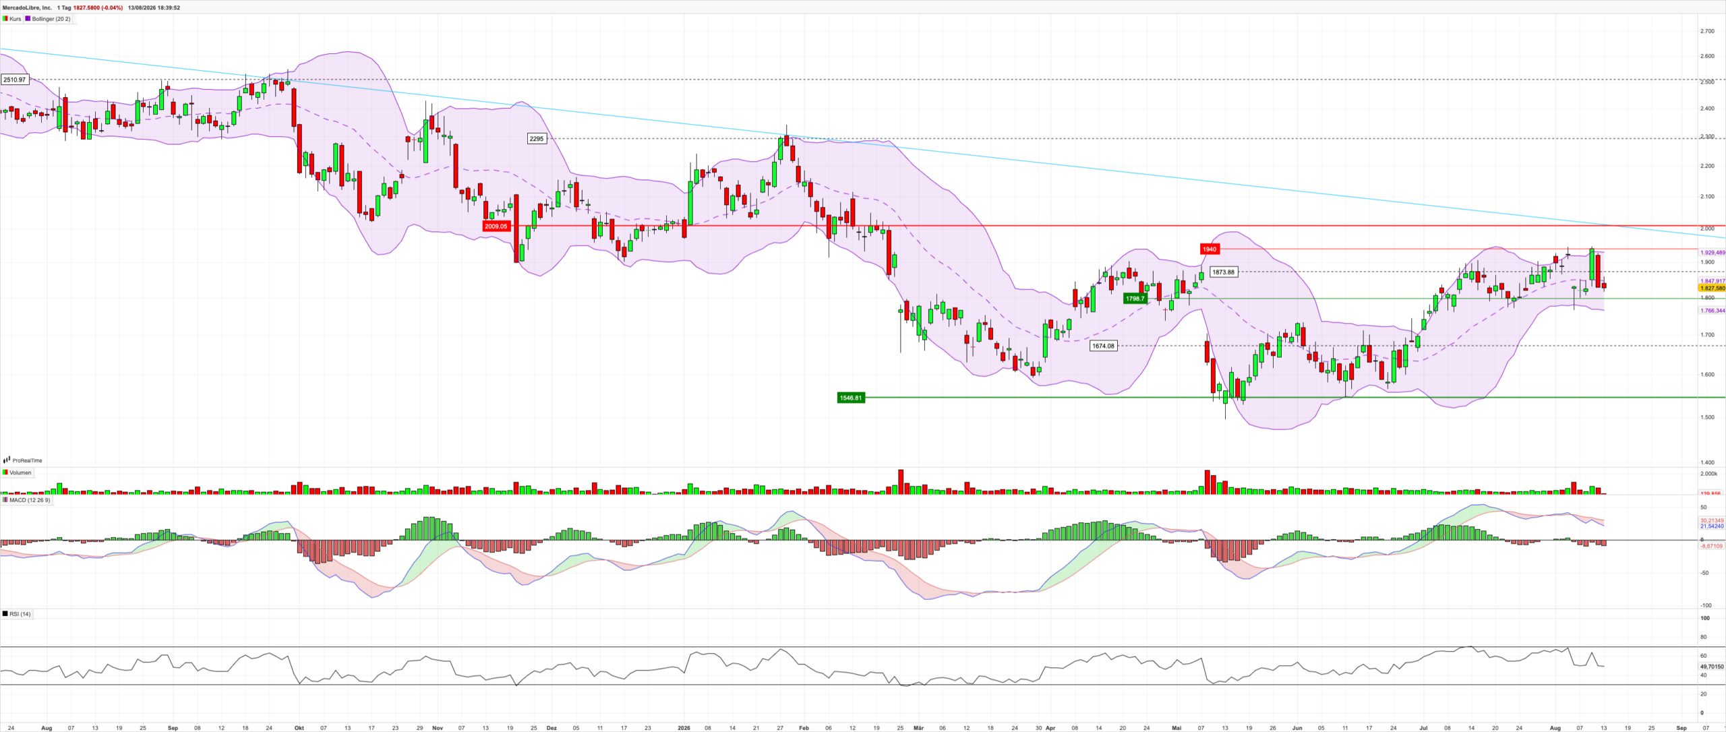Viewport: 1726px width, 732px height.
Task: Click the 13/08/2026 18:39:52 timestamp
Action: 154,8
